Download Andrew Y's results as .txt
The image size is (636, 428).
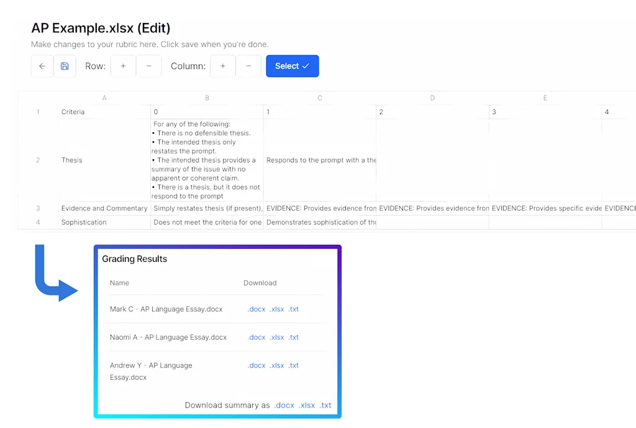click(293, 365)
